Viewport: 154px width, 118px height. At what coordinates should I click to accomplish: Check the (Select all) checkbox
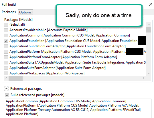click(6, 25)
